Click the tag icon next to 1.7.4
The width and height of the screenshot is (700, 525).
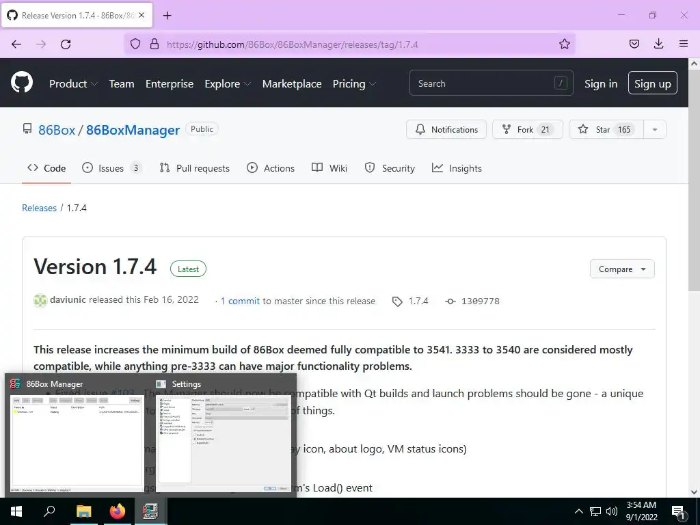(x=397, y=301)
